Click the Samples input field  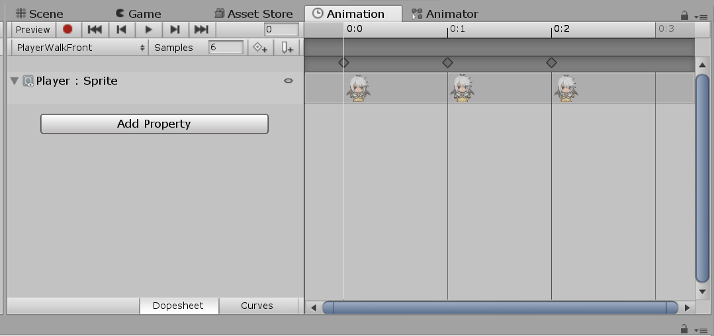coord(226,48)
